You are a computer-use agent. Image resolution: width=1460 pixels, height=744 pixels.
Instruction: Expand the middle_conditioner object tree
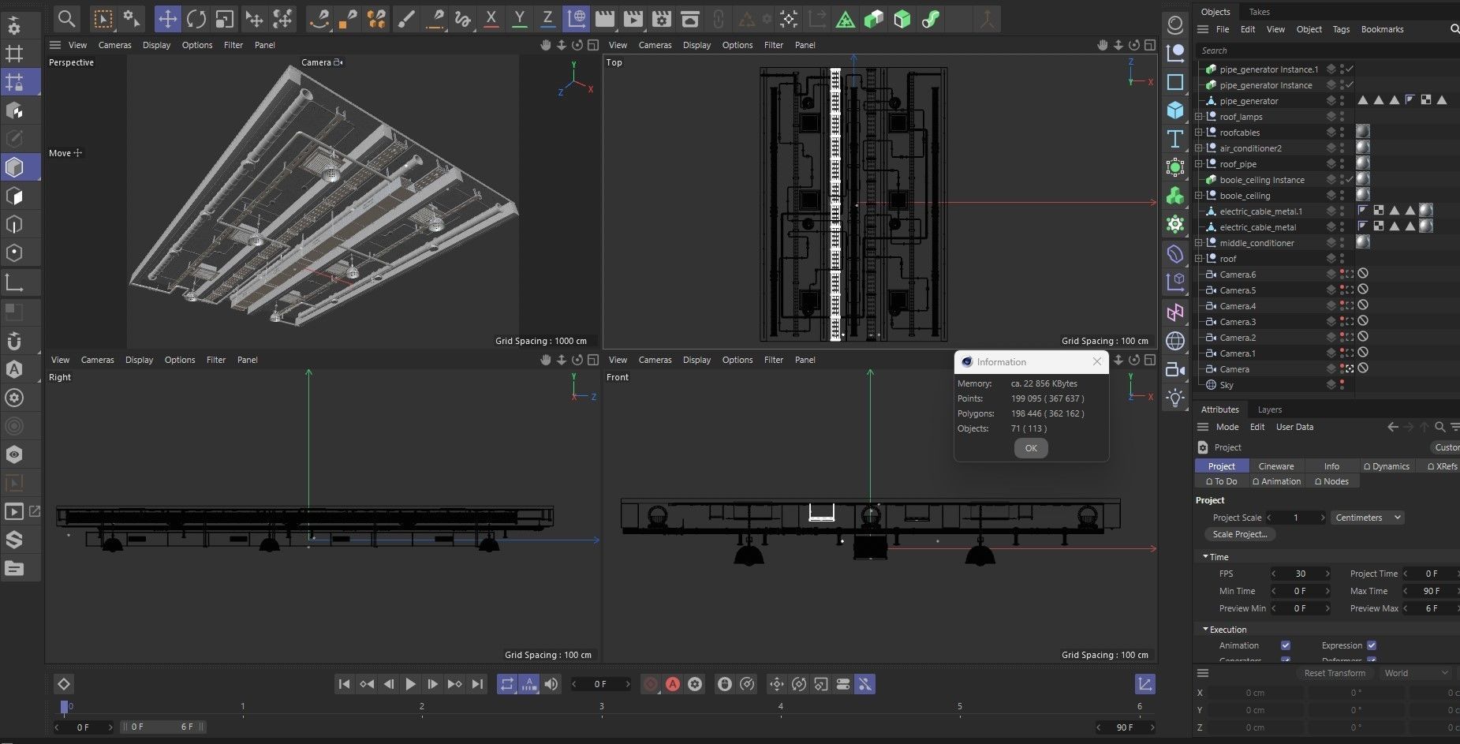click(x=1199, y=243)
